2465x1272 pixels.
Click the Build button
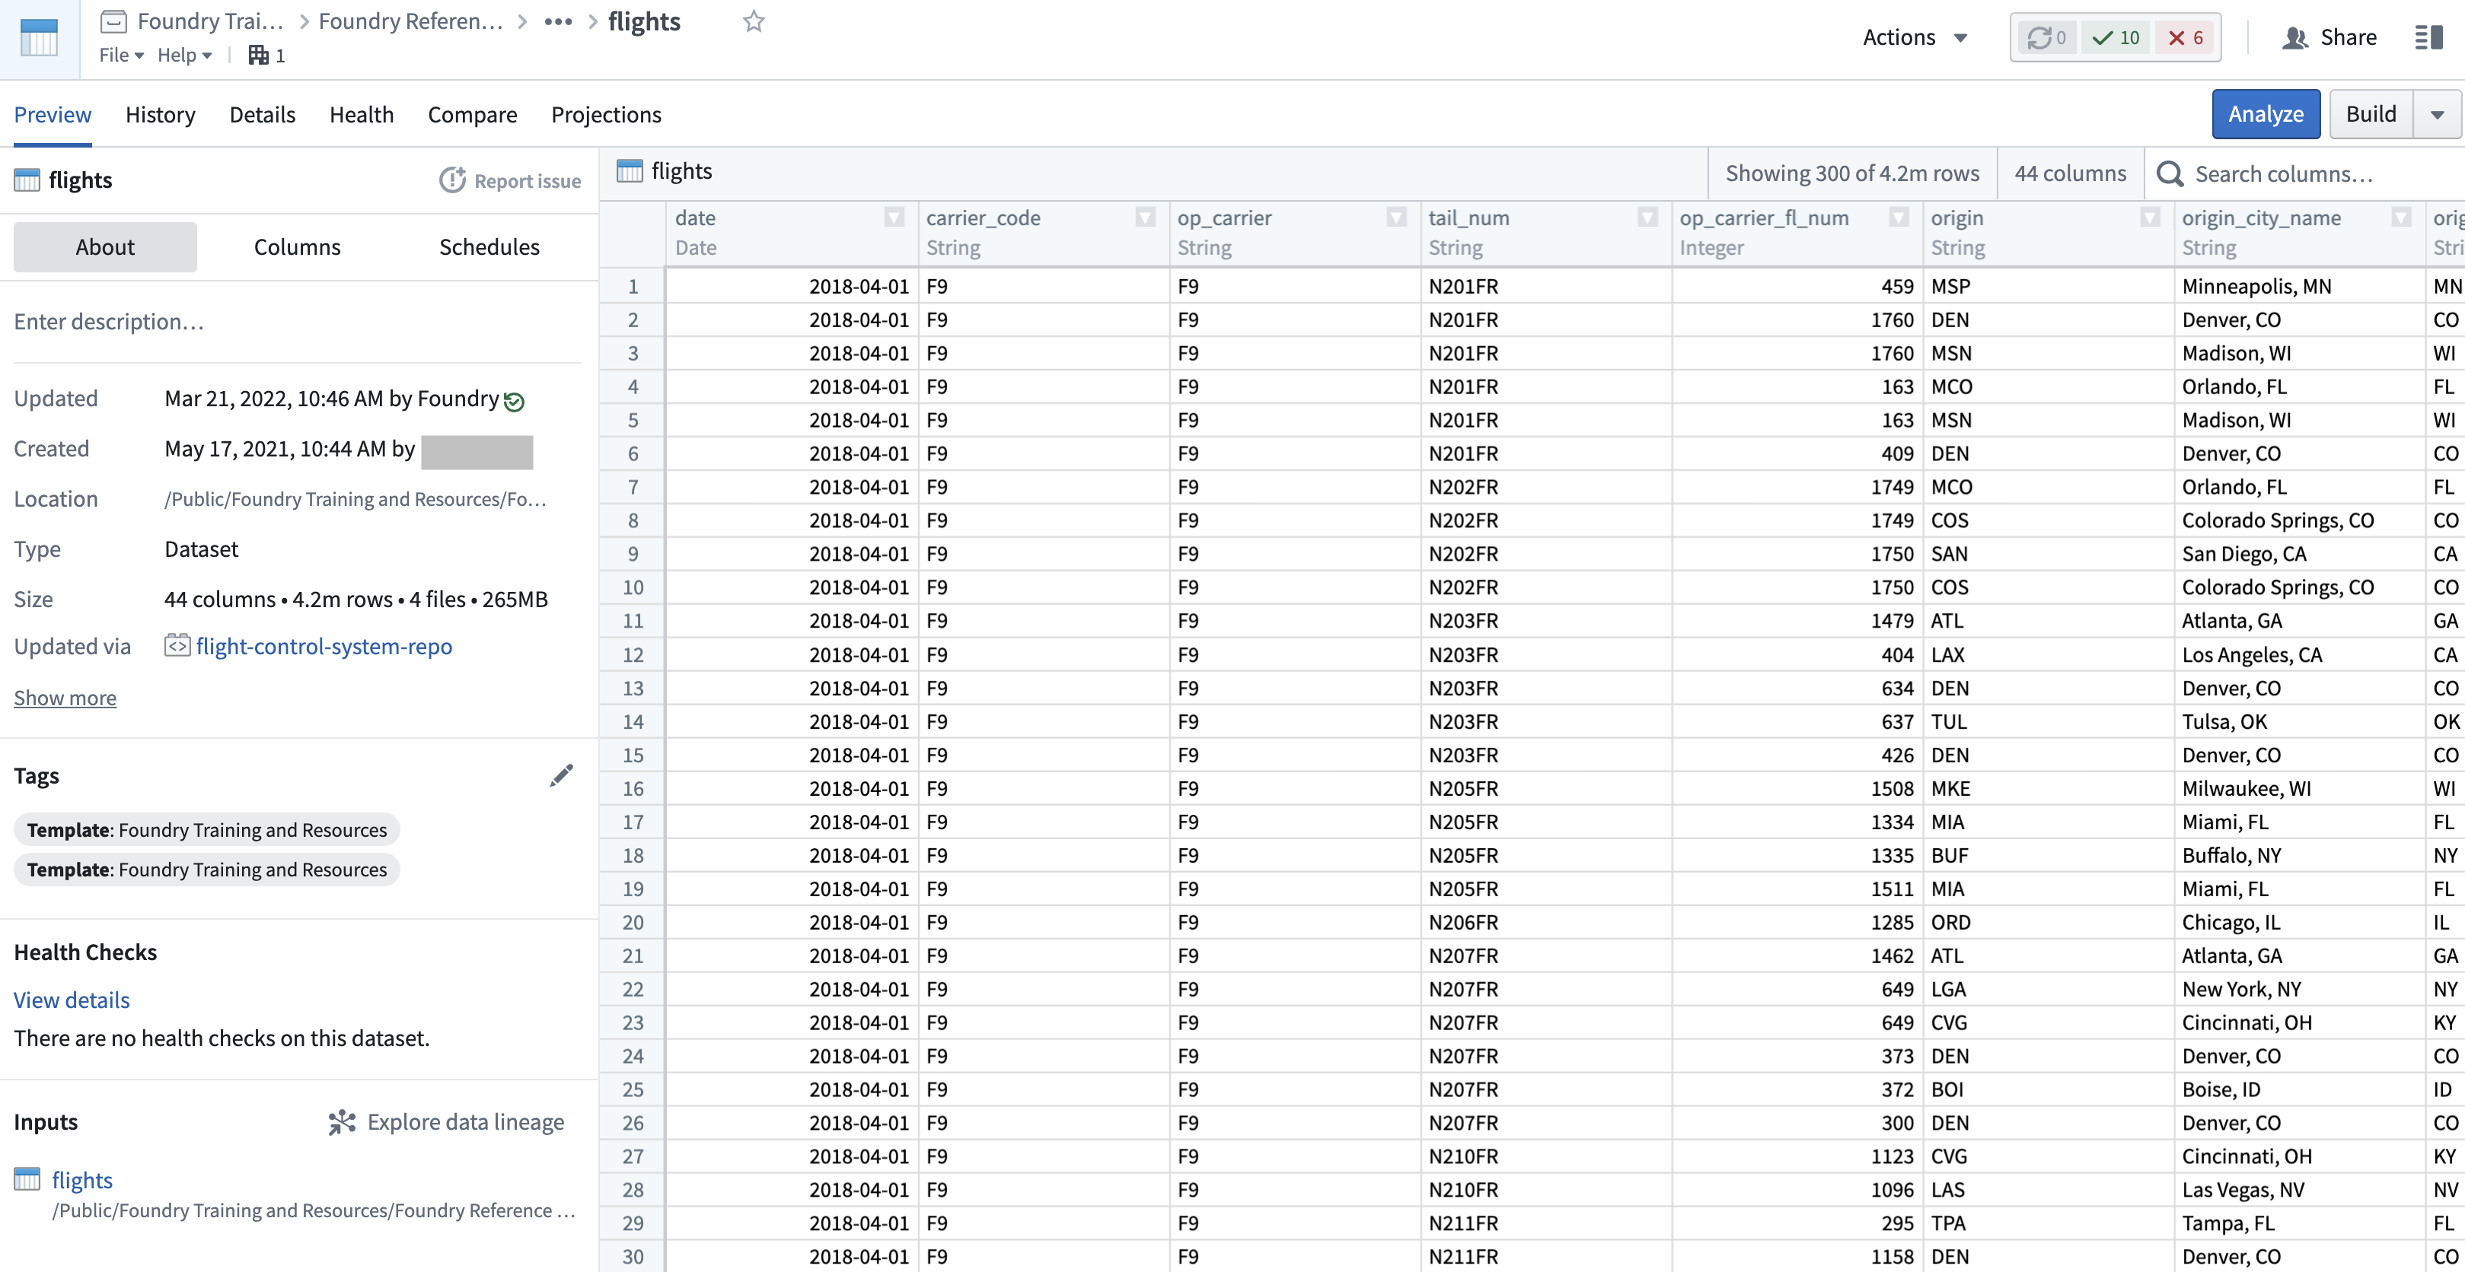point(2371,115)
